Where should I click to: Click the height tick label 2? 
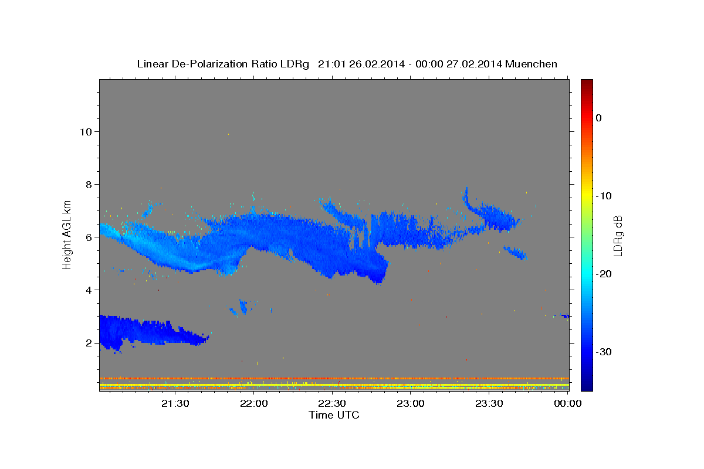(89, 343)
